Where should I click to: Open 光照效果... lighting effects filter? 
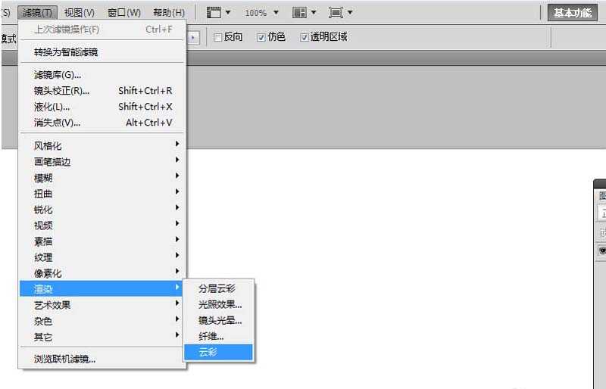pos(220,304)
